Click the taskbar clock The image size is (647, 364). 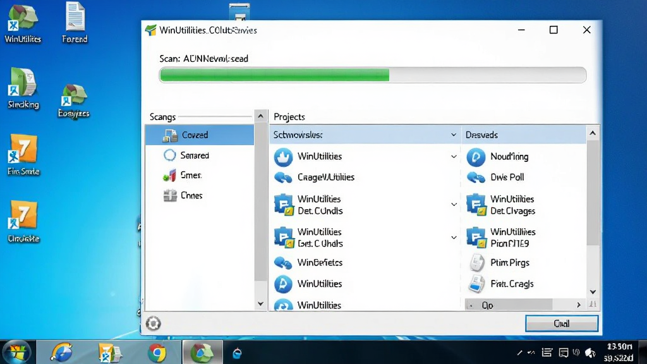619,352
